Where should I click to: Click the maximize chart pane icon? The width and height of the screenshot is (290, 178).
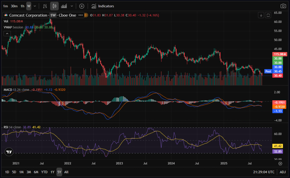pyautogui.click(x=268, y=15)
